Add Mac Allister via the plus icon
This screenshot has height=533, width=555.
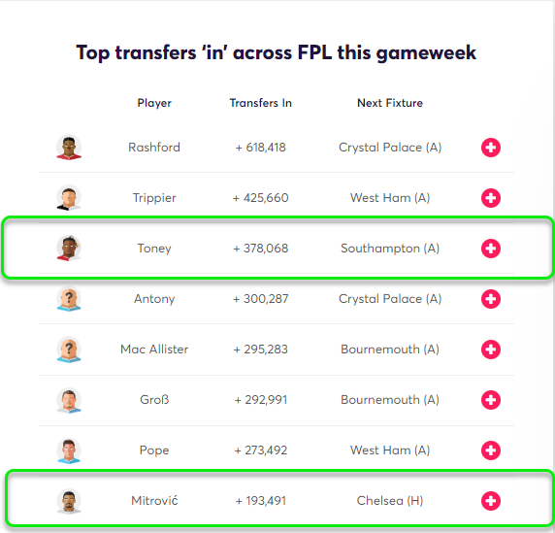click(491, 350)
